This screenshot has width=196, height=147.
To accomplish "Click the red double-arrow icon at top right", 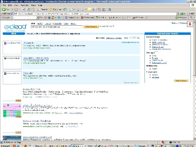I will coord(190,24).
